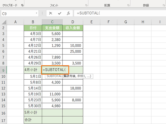
Task: Select the 支出金額 header cell
Action: tap(52, 28)
